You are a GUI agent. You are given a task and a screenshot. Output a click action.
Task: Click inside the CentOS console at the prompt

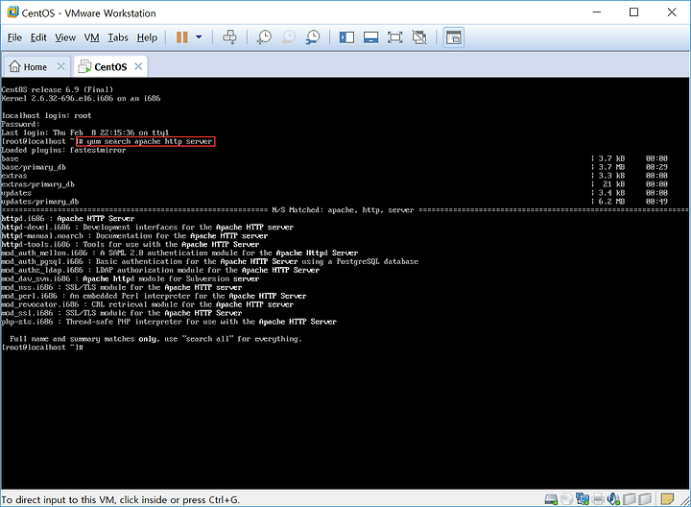pos(42,348)
